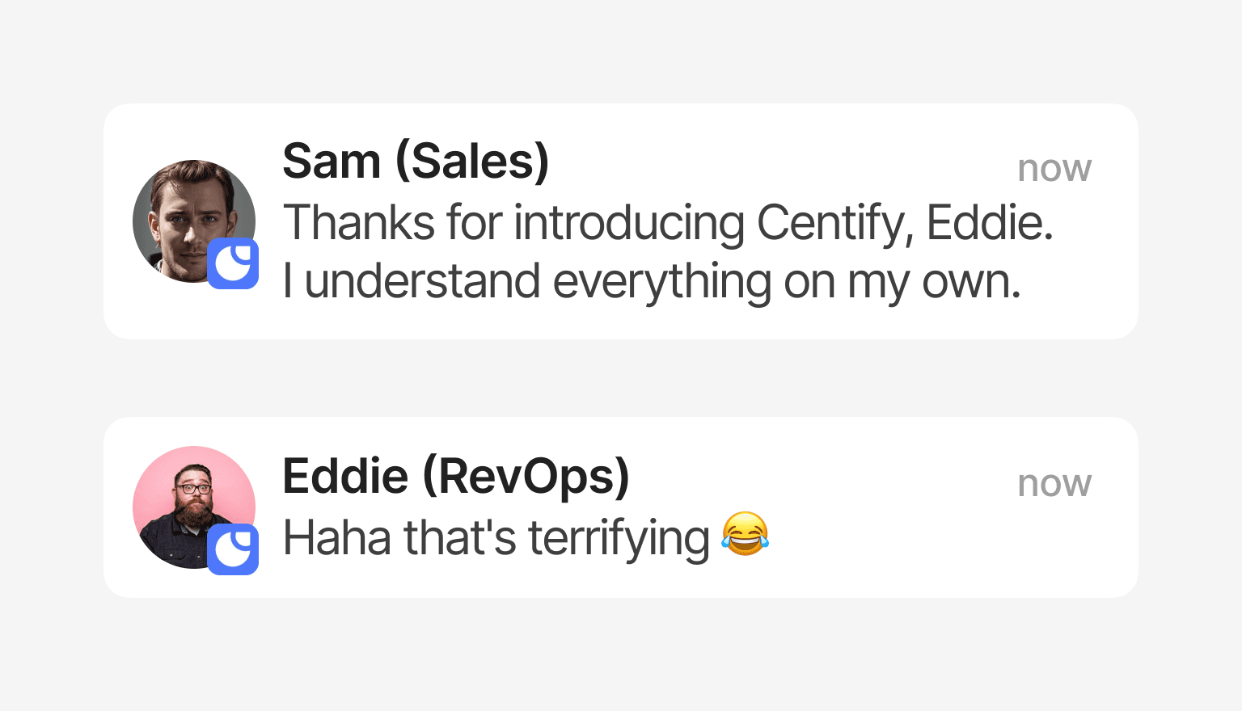Click the word "terrifying" in Eddie's message
Screen dimensions: 1242x711
pyautogui.click(x=619, y=538)
